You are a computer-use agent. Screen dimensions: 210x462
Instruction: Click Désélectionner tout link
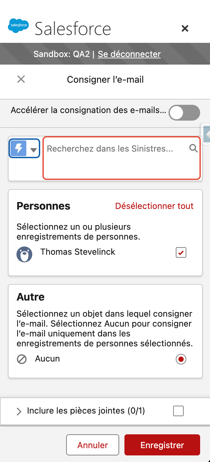pos(154,206)
